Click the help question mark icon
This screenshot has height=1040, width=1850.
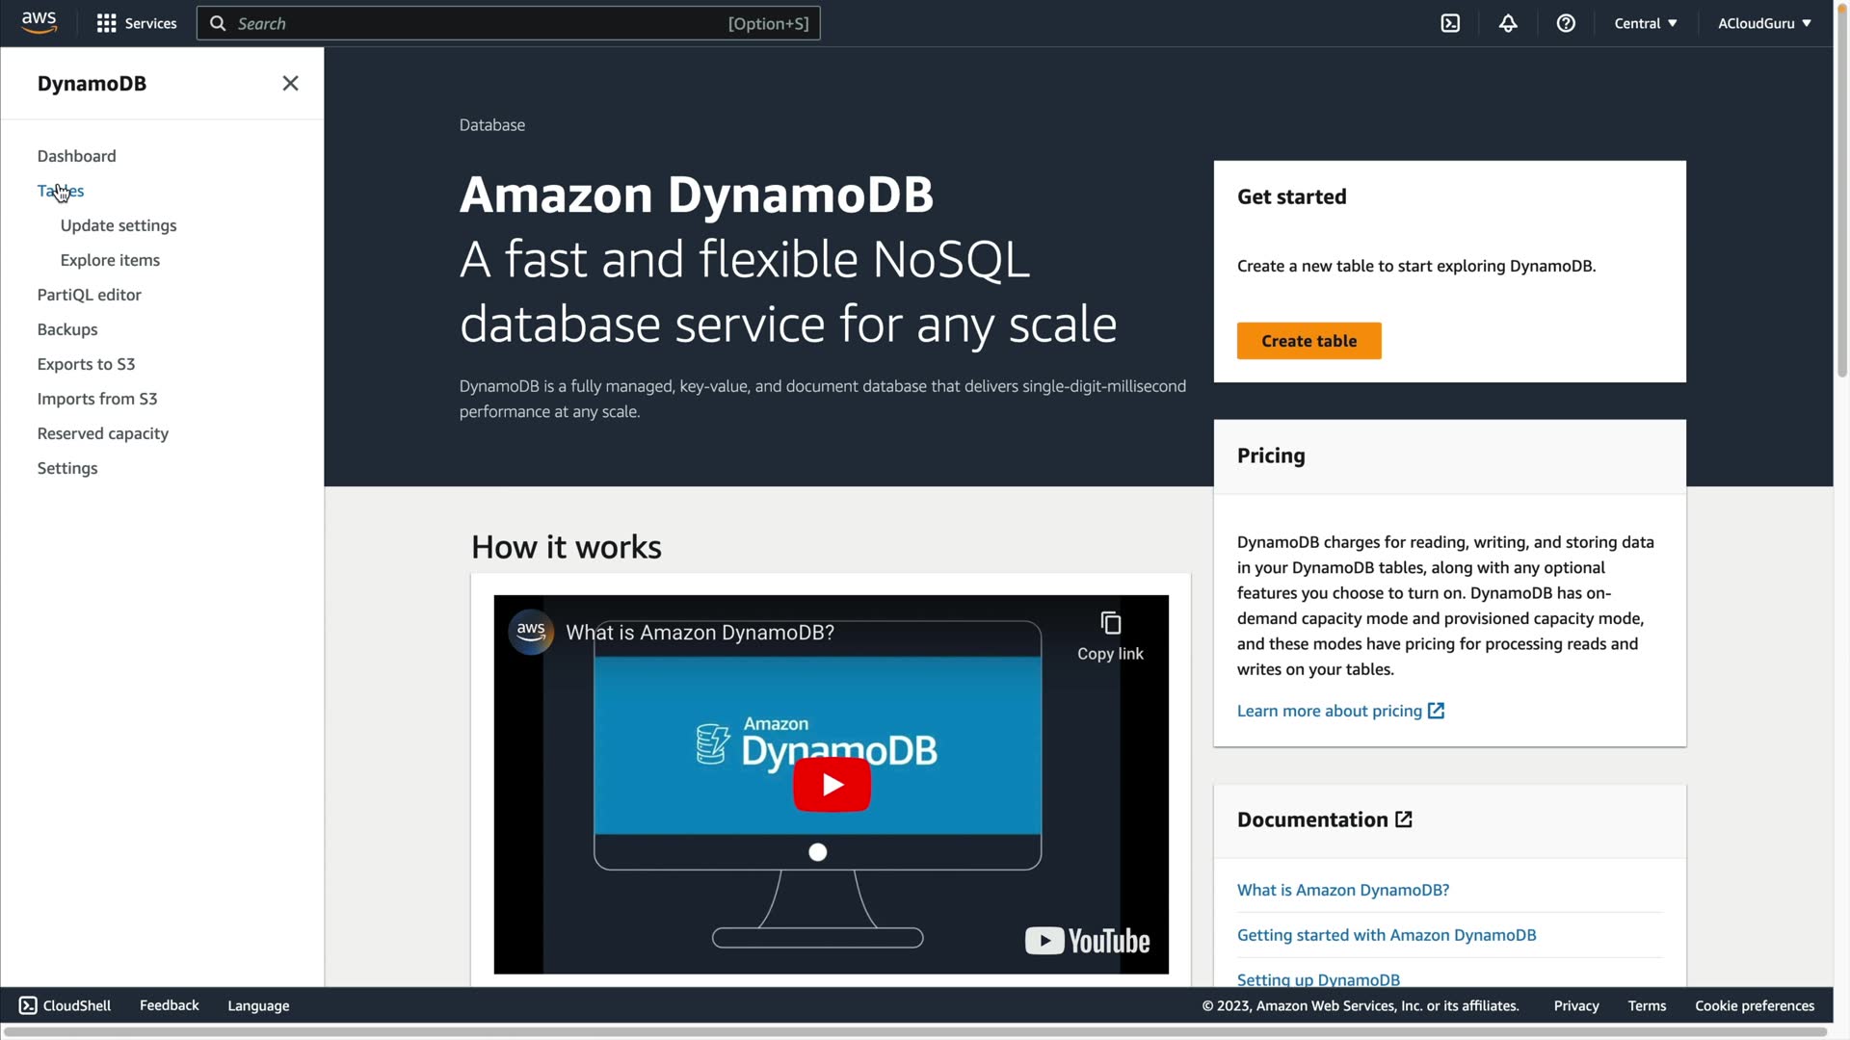point(1566,23)
